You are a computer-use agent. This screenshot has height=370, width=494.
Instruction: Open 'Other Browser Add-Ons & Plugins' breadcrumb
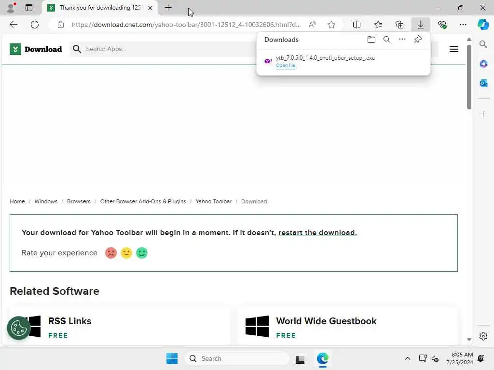143,201
